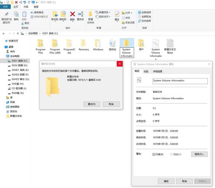Image resolution: width=215 pixels, height=188 pixels.
Task: Click Paste shortcut (粘贴快捷方式) in ribbon
Action: point(39,17)
